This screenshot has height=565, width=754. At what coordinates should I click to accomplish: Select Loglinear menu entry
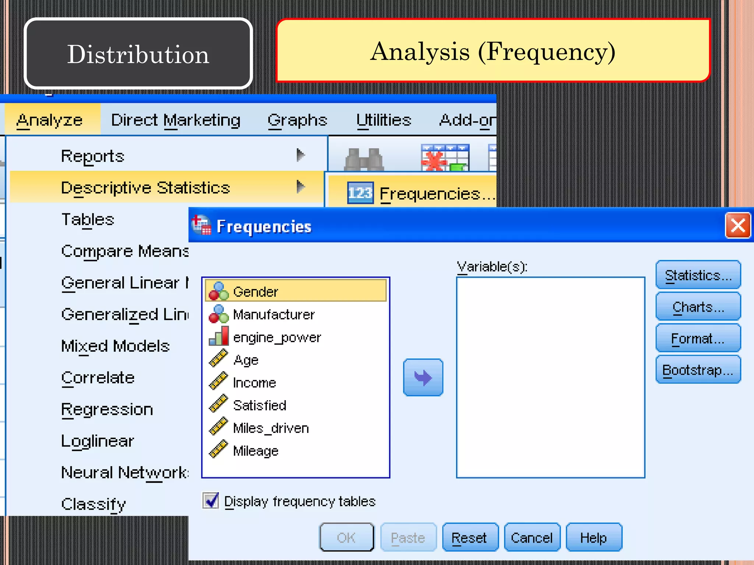(98, 441)
